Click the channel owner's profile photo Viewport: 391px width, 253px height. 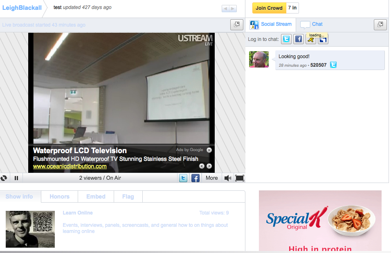pyautogui.click(x=30, y=229)
